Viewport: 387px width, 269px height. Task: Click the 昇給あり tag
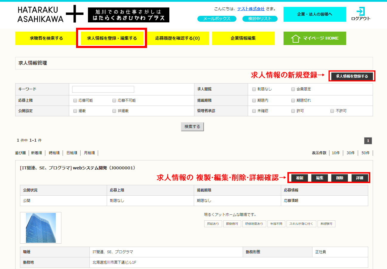213,224
